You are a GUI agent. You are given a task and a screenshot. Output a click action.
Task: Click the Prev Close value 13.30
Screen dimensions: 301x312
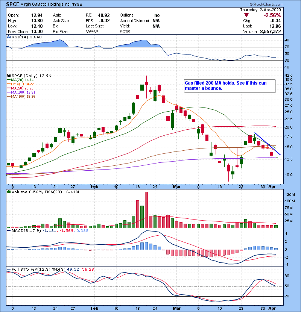[x=37, y=32]
